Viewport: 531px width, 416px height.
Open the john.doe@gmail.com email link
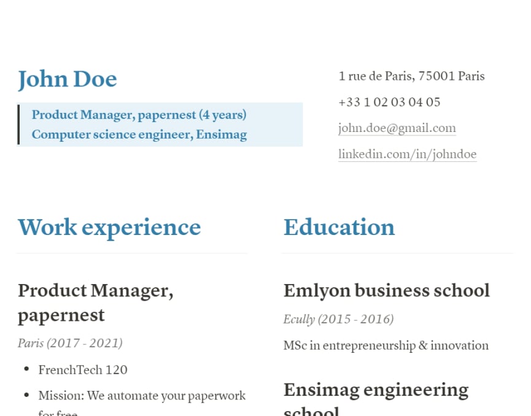coord(397,128)
